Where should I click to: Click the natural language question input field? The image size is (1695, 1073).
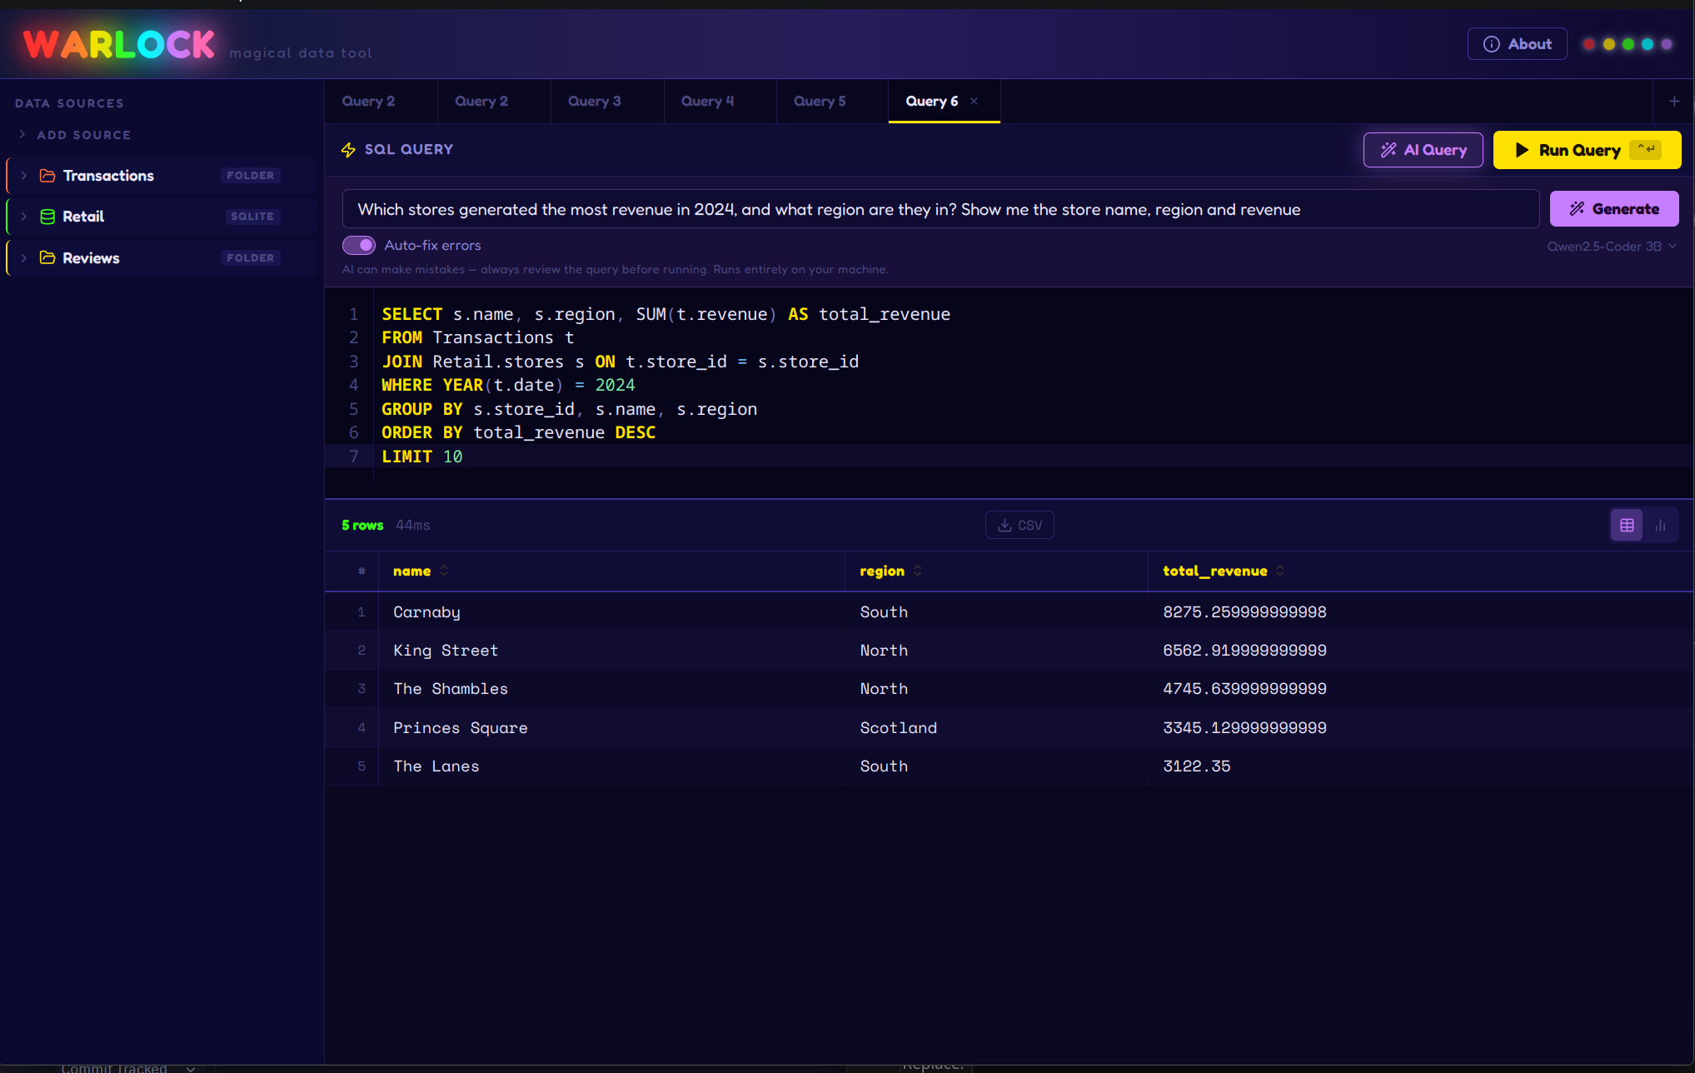tap(940, 209)
